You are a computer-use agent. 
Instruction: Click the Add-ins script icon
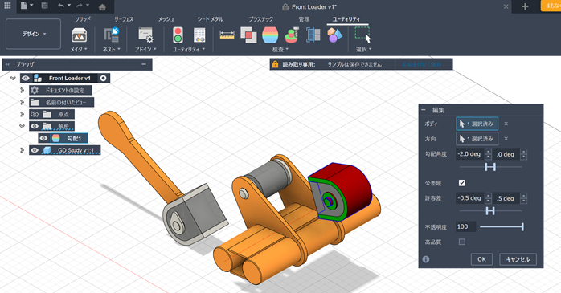click(145, 35)
